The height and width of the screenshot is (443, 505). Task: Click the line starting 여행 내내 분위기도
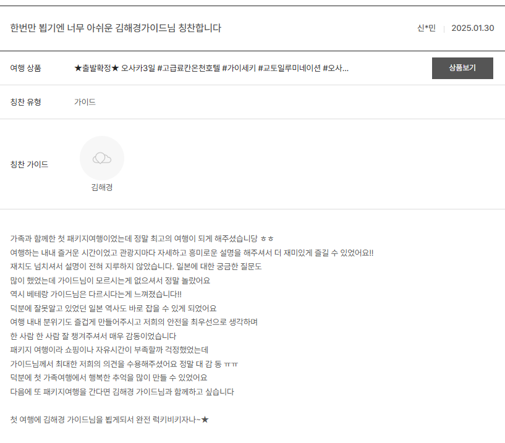[x=134, y=322]
